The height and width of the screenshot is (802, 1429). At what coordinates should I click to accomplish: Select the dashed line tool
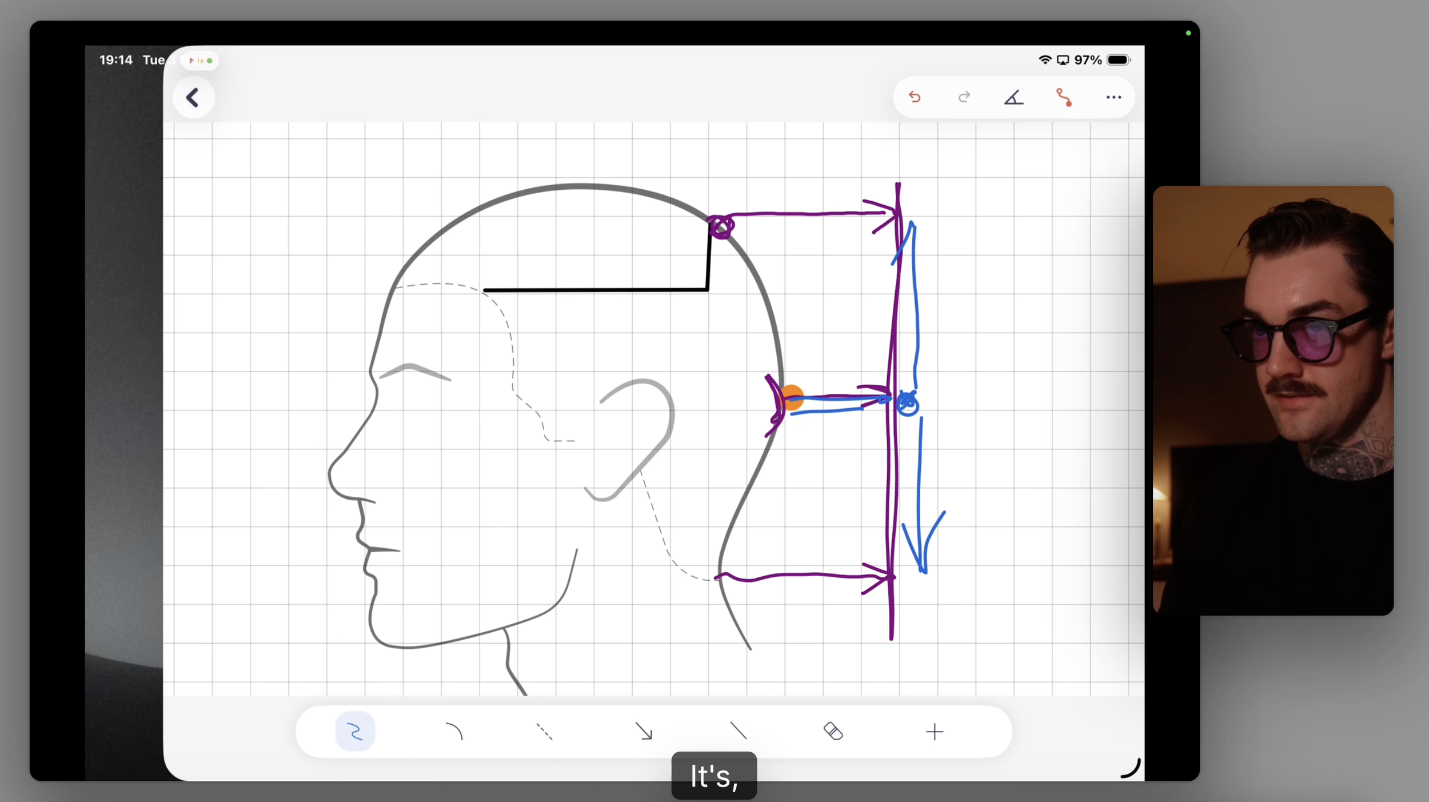pyautogui.click(x=544, y=732)
